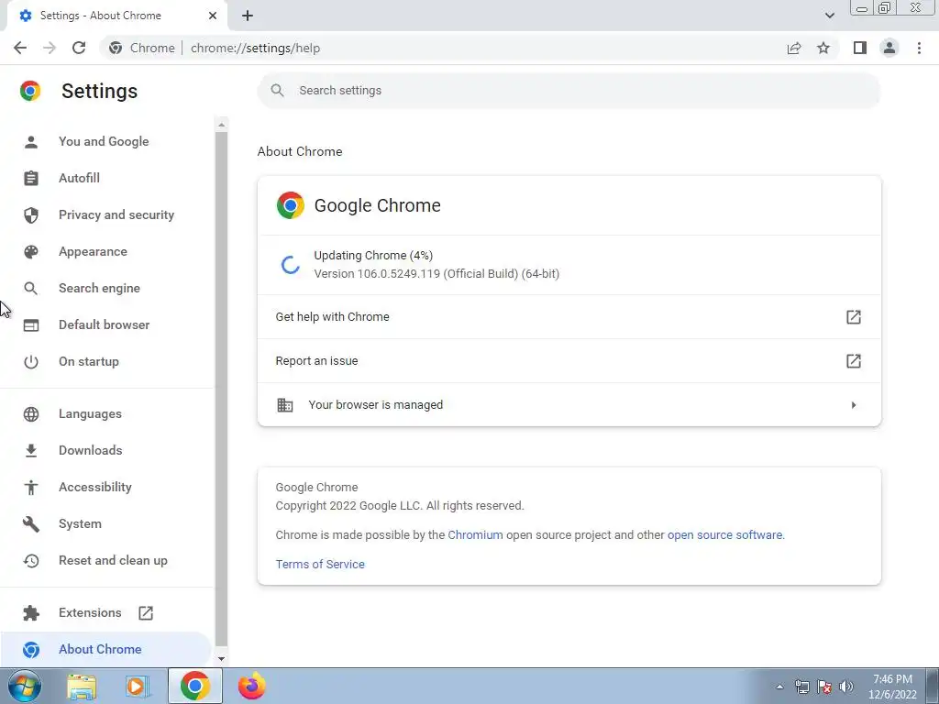Click the site info Chrome icon in address bar

coord(116,48)
